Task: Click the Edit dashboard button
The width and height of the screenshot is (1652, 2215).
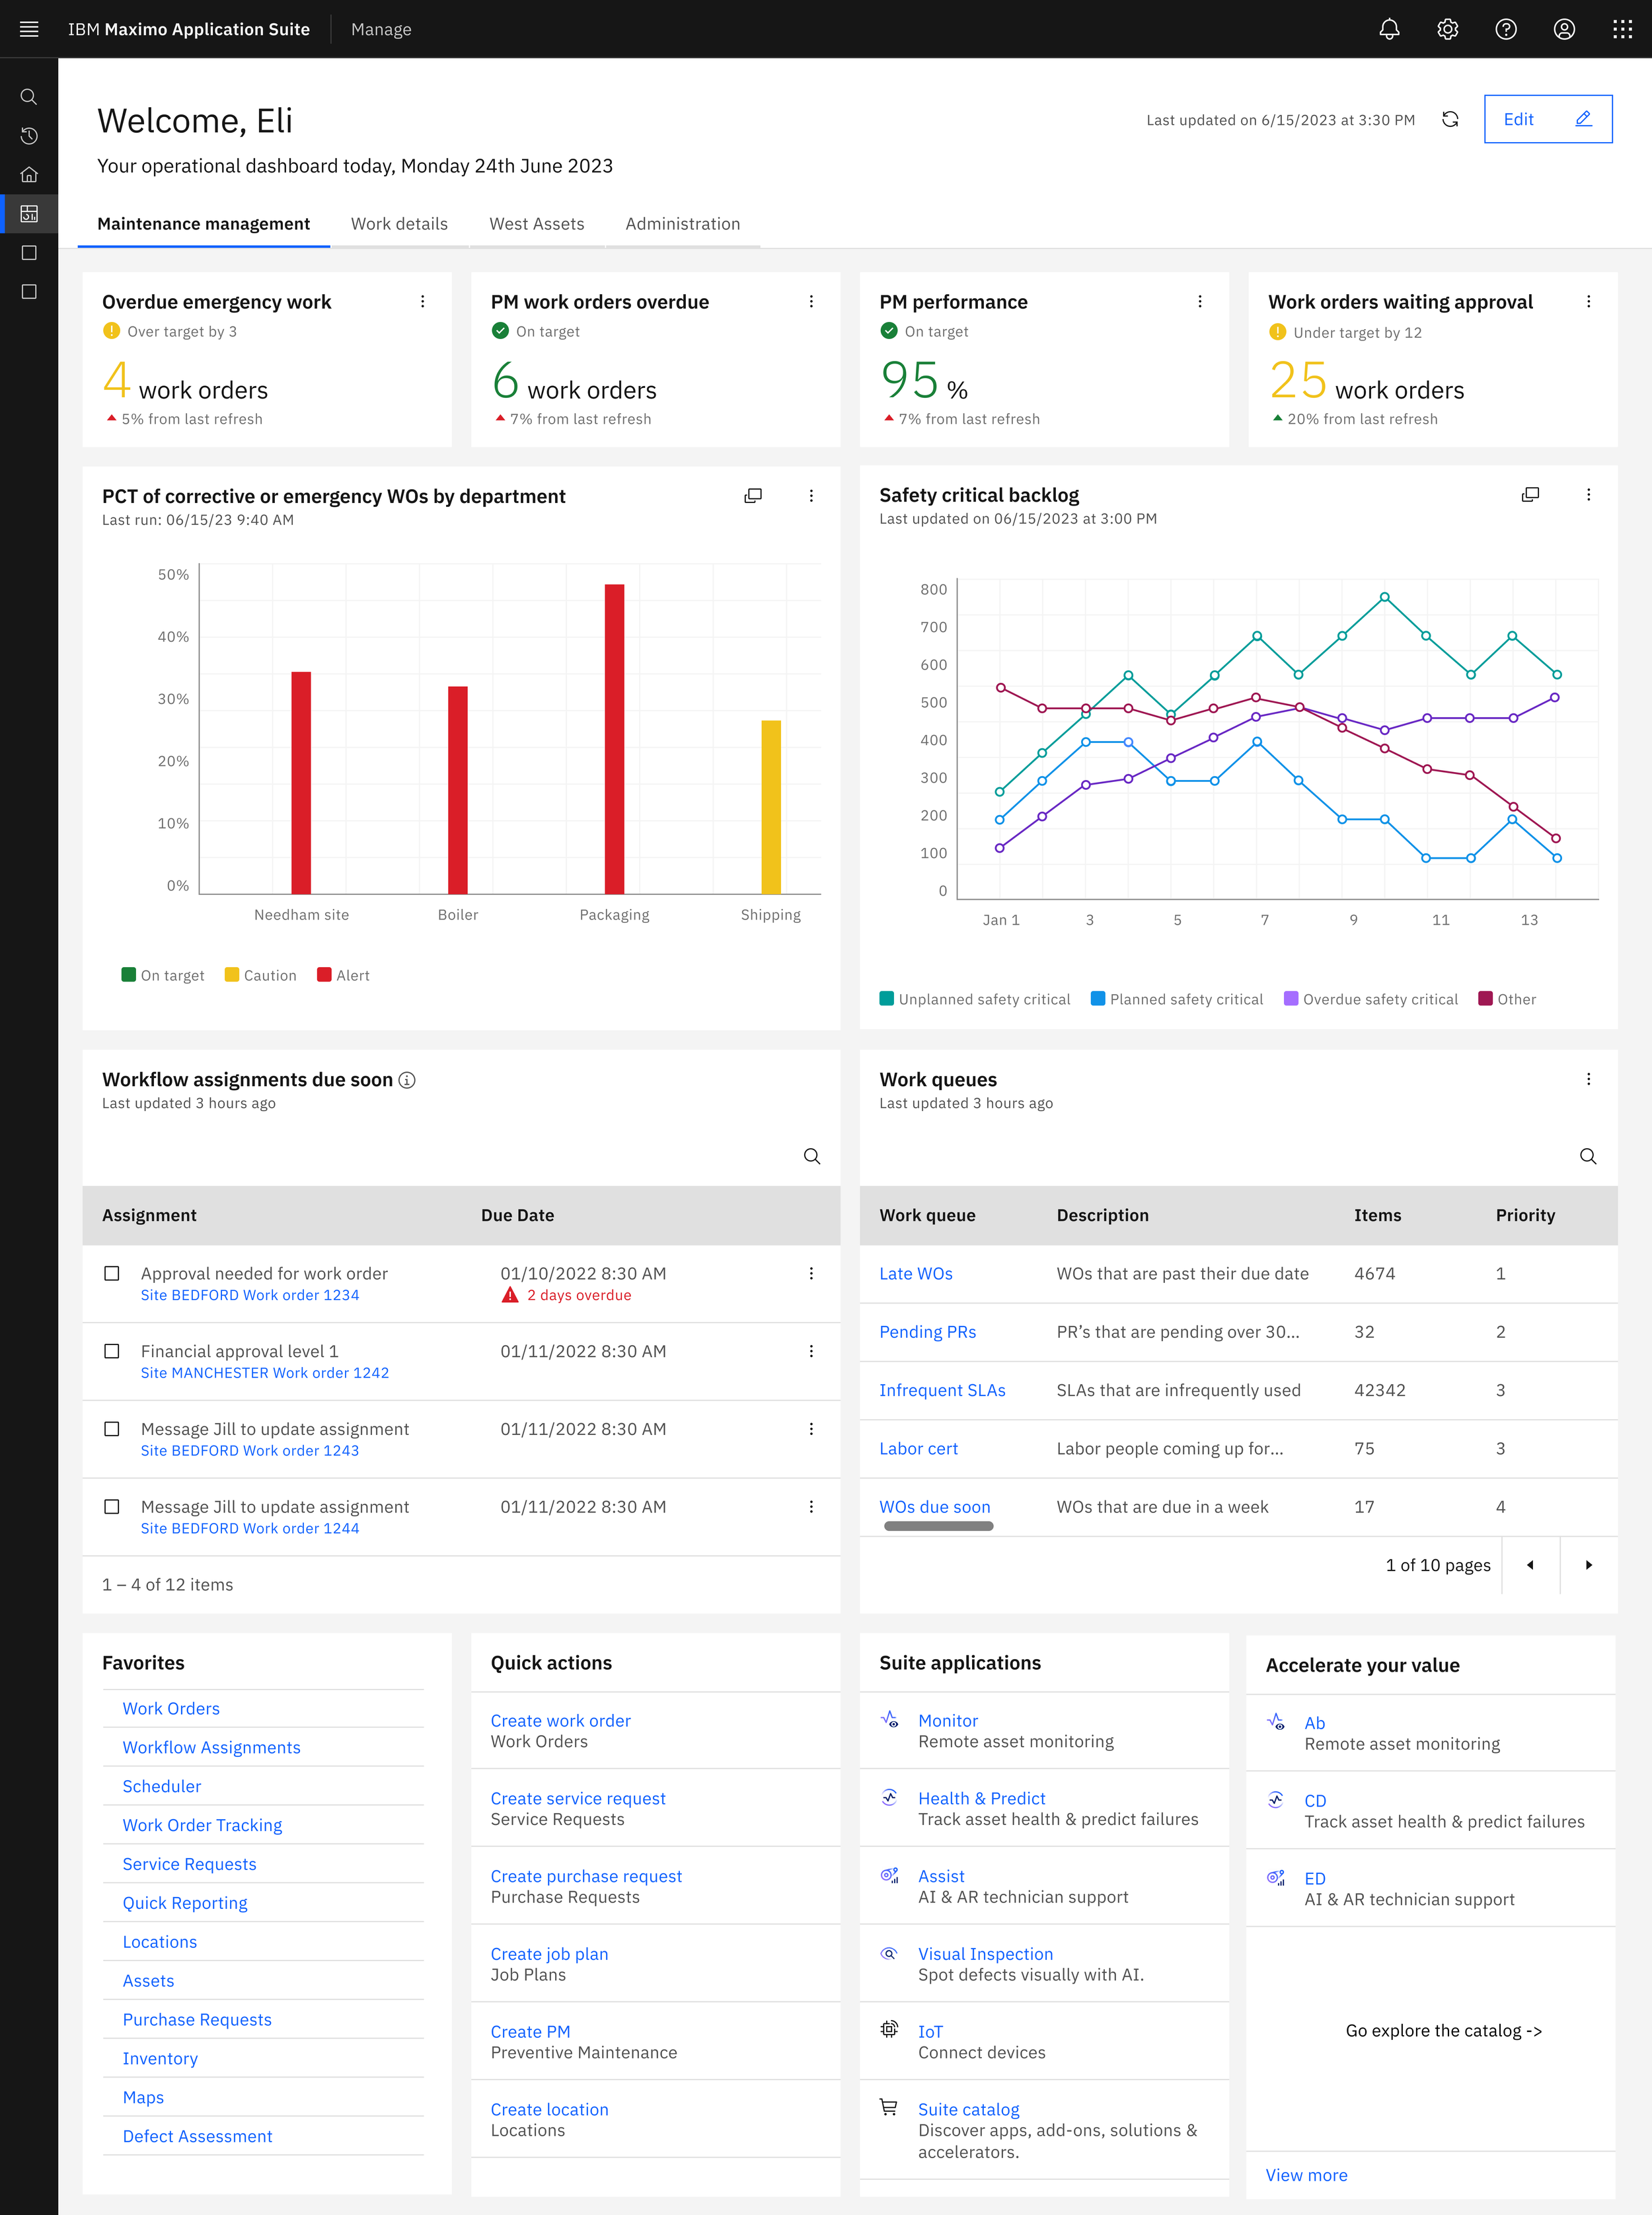Action: [x=1548, y=119]
